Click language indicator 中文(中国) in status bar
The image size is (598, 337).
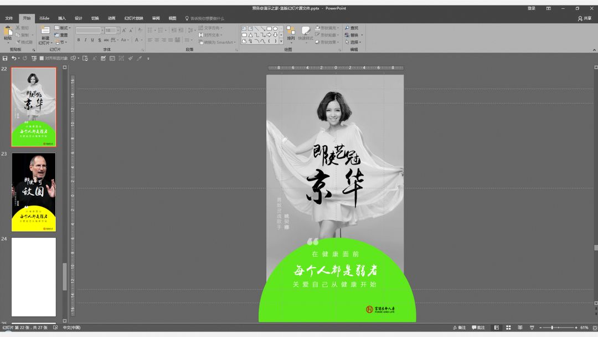pyautogui.click(x=71, y=328)
